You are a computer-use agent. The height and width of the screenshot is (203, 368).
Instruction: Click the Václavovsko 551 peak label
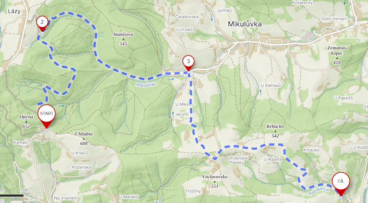click(x=214, y=181)
